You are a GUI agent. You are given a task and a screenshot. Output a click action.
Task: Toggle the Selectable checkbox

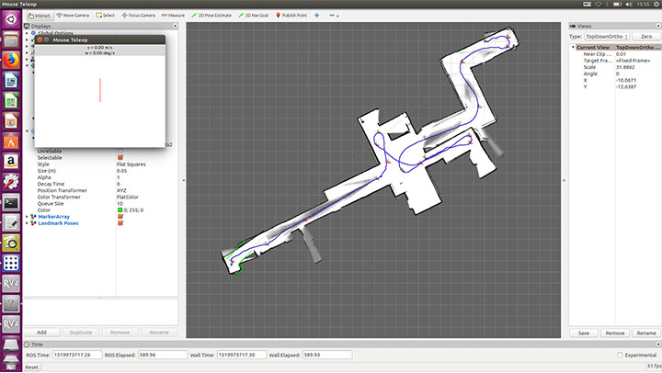click(x=120, y=158)
